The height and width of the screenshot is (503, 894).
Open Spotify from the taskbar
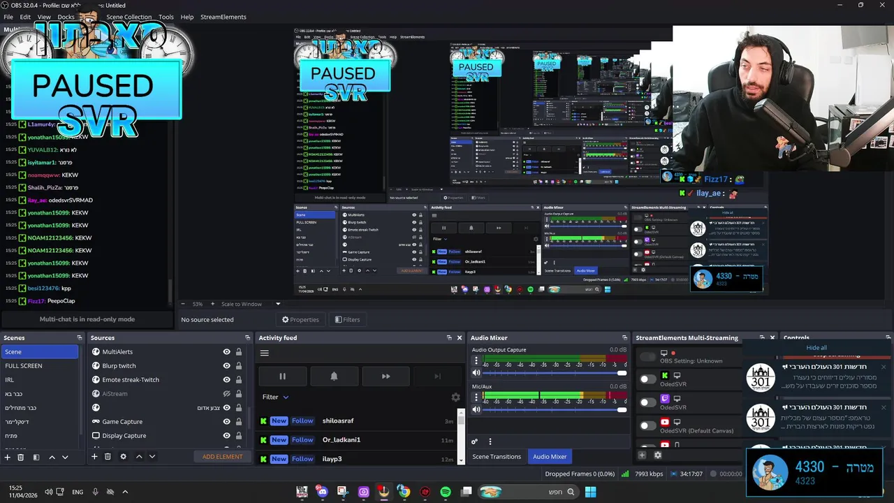tap(446, 492)
